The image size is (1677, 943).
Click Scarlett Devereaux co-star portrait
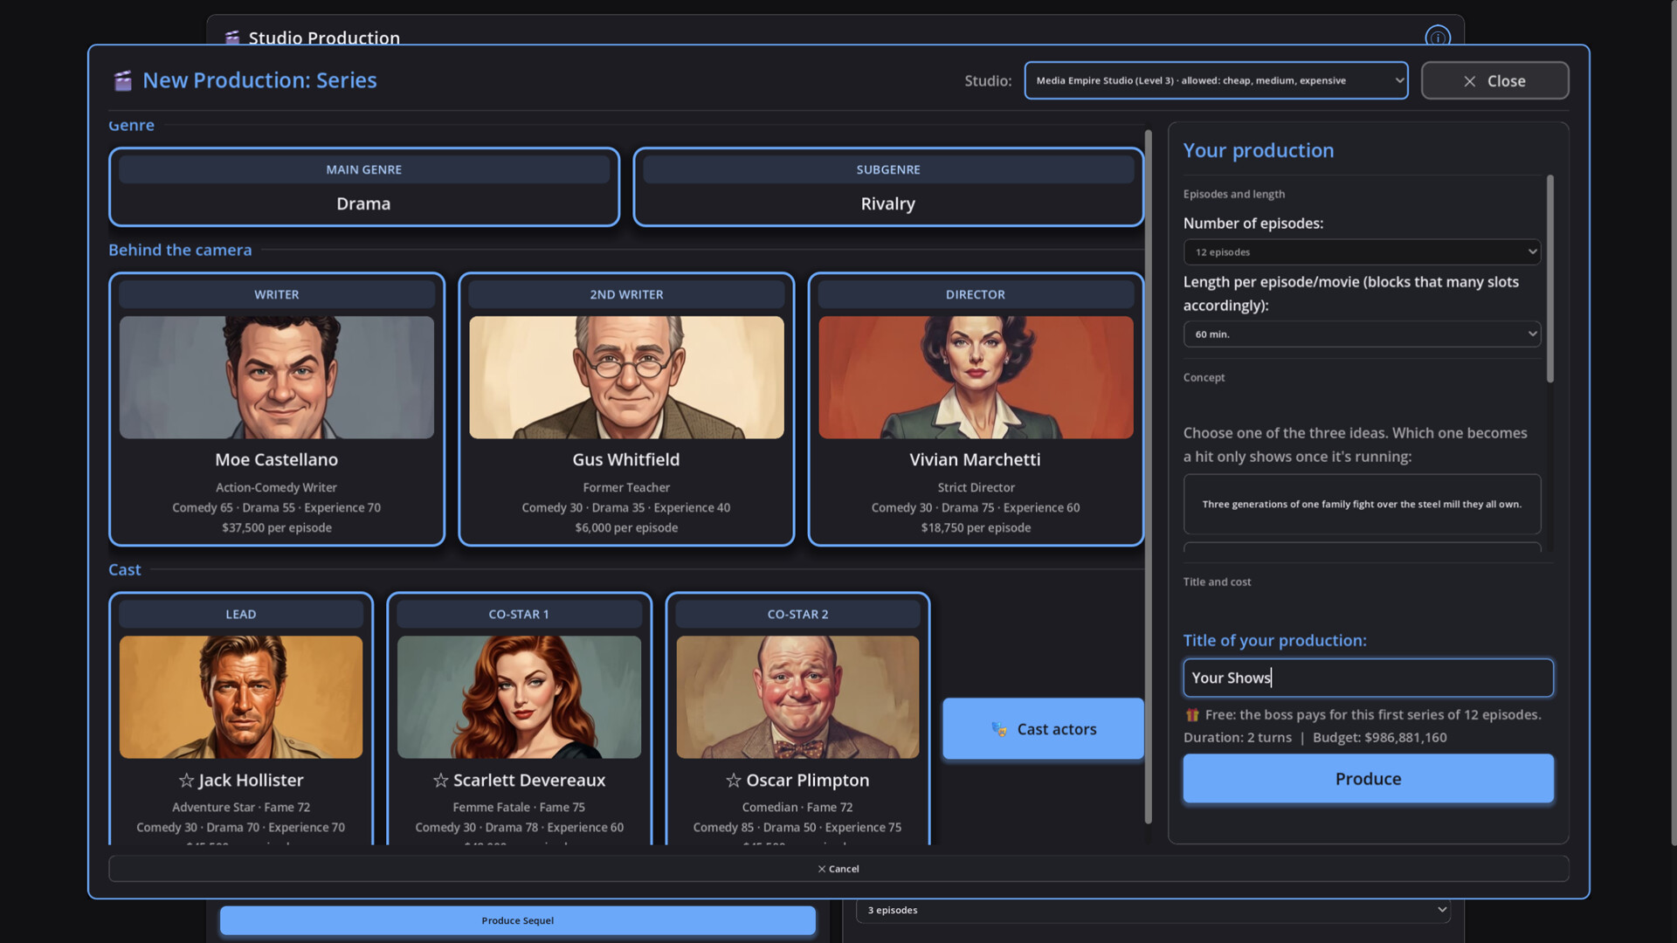pyautogui.click(x=519, y=697)
